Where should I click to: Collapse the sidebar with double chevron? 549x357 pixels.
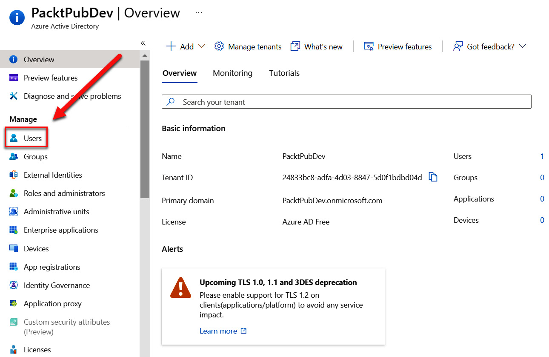[143, 43]
